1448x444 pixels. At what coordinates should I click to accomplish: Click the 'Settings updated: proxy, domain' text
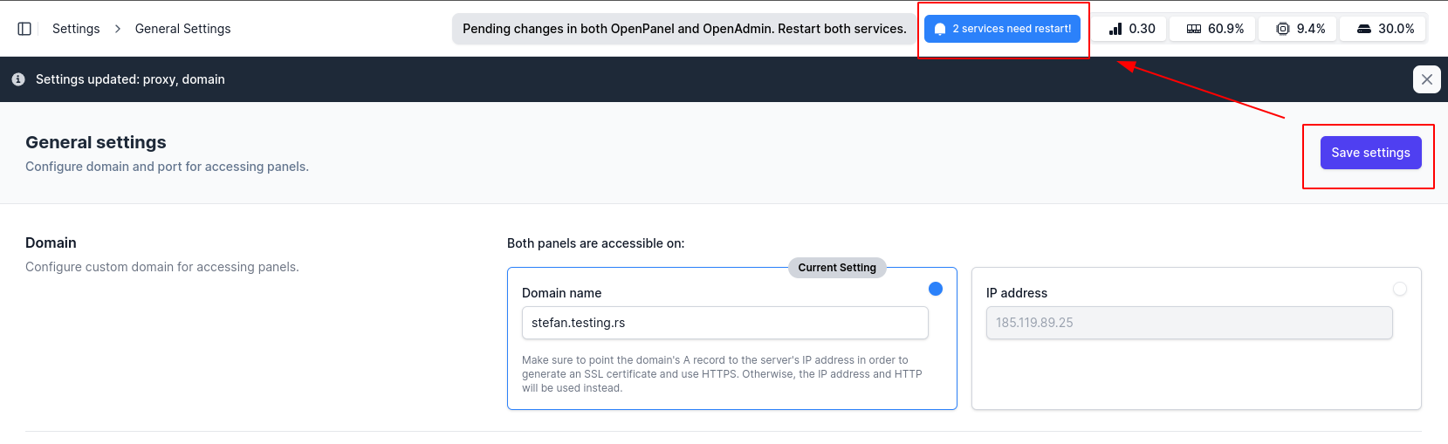click(130, 79)
